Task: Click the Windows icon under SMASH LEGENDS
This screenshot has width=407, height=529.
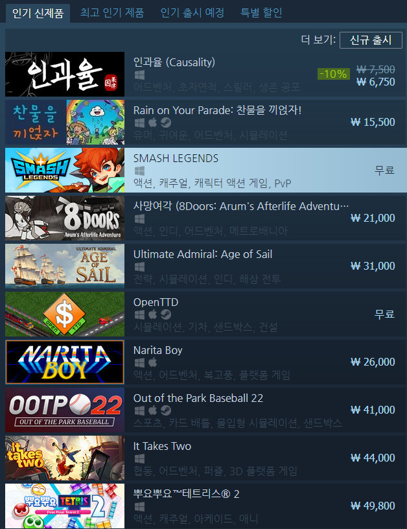Action: [x=139, y=170]
